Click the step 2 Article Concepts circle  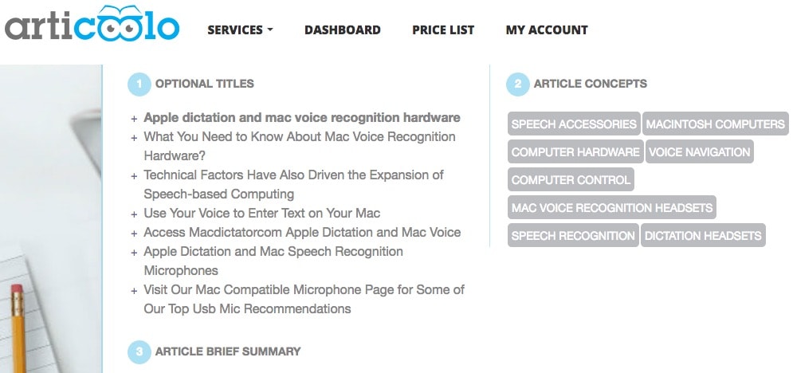coord(517,84)
